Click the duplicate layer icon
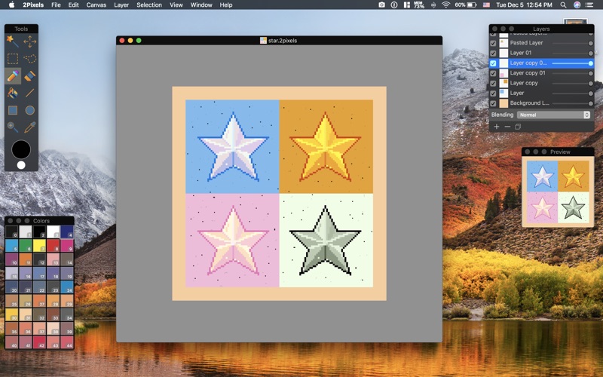Image resolution: width=603 pixels, height=377 pixels. point(518,127)
